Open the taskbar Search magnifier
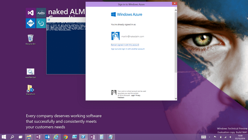The height and width of the screenshot is (140, 248). [12, 137]
